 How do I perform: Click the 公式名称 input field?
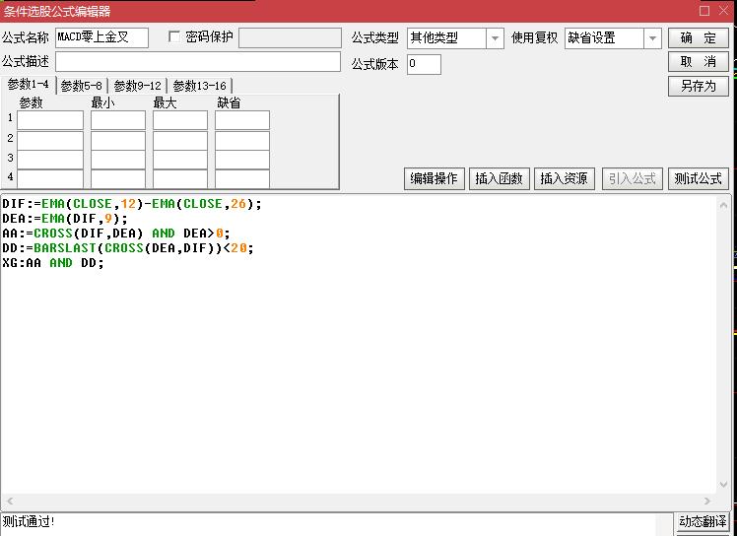pyautogui.click(x=101, y=38)
